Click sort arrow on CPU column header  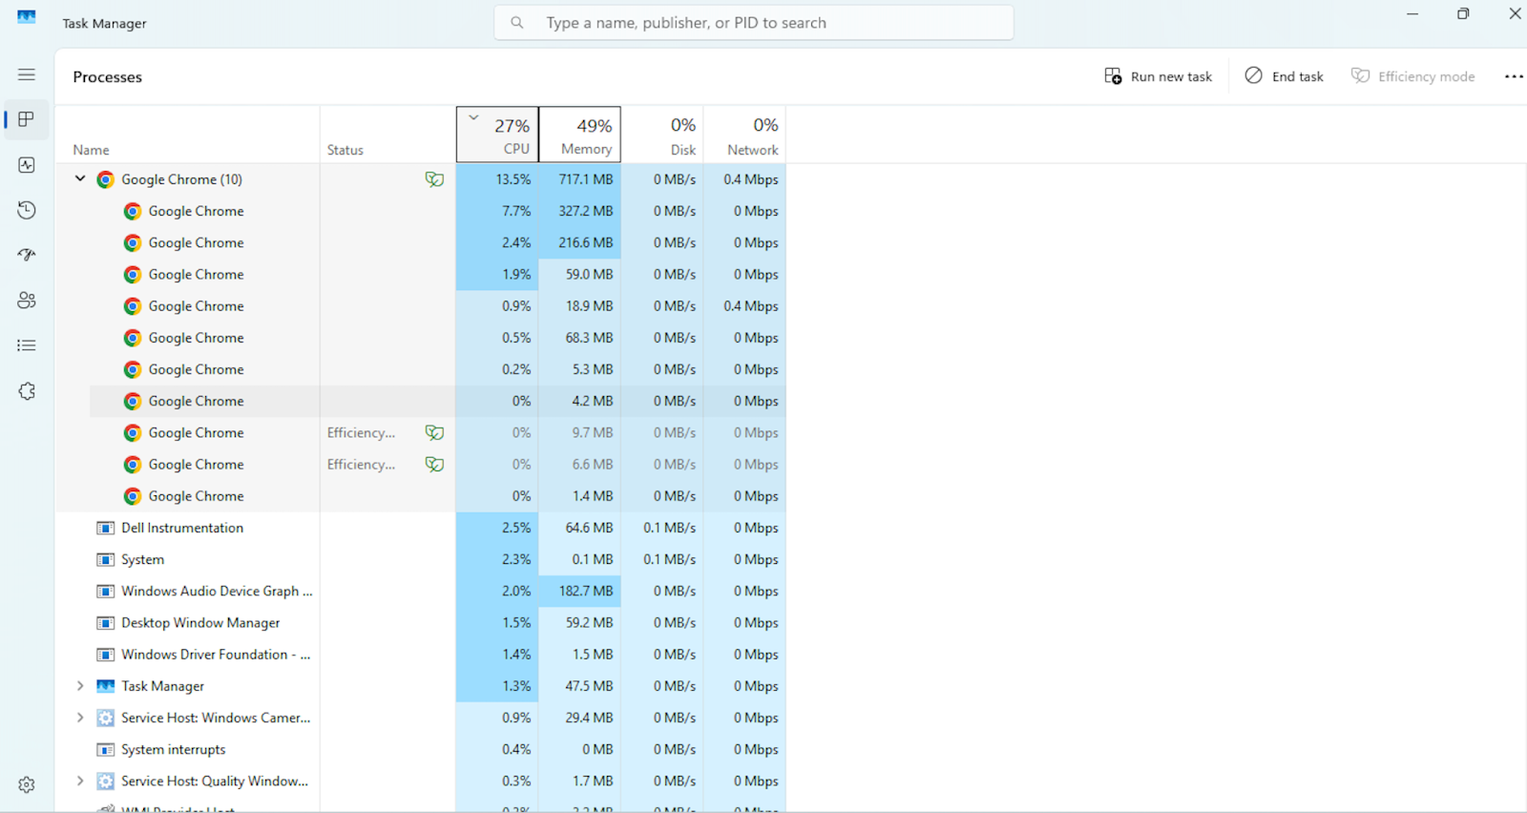[x=473, y=118]
